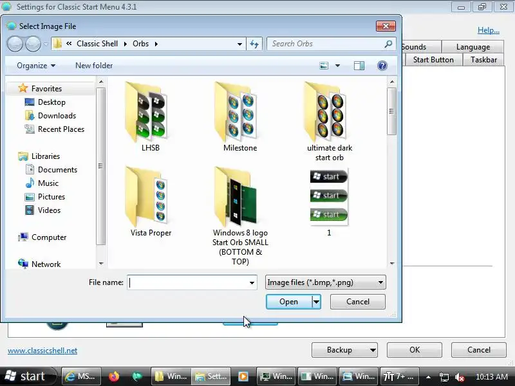Click New folder in the toolbar

pos(94,66)
